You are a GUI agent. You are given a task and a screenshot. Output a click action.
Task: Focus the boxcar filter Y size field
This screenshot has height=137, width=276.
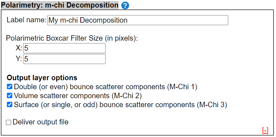(x=64, y=59)
